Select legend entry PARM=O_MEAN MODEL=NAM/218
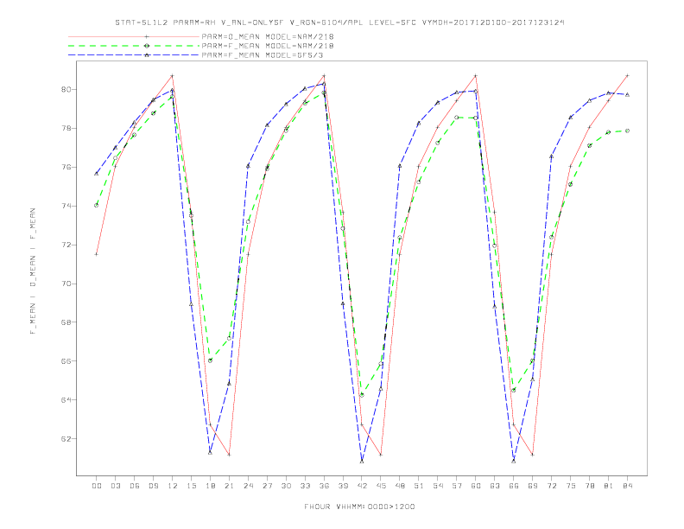Viewport: 684px width, 529px height. [x=268, y=36]
